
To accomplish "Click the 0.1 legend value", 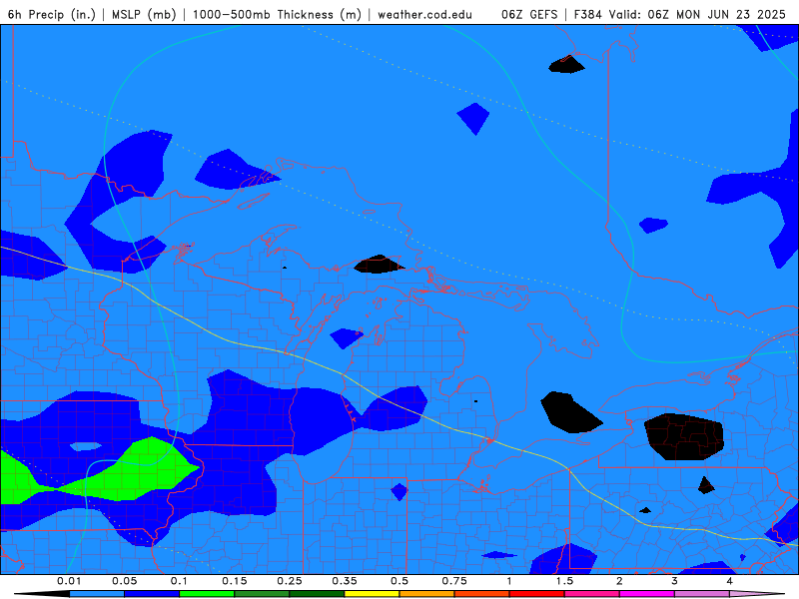I will tap(179, 581).
